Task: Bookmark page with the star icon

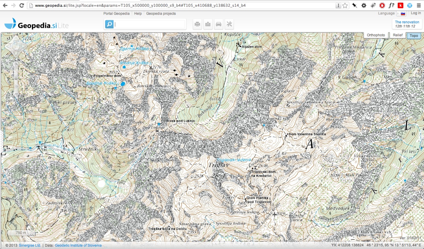Action: (x=345, y=5)
